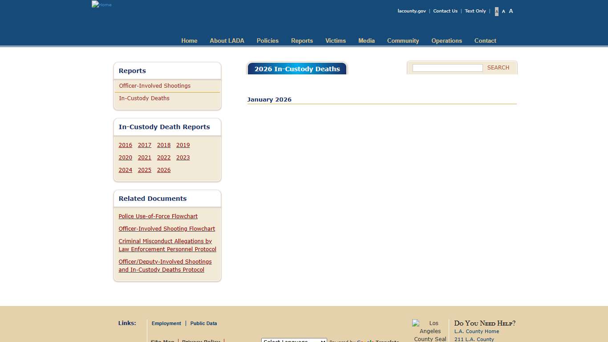
Task: Select the largest text size A
Action: 511,11
